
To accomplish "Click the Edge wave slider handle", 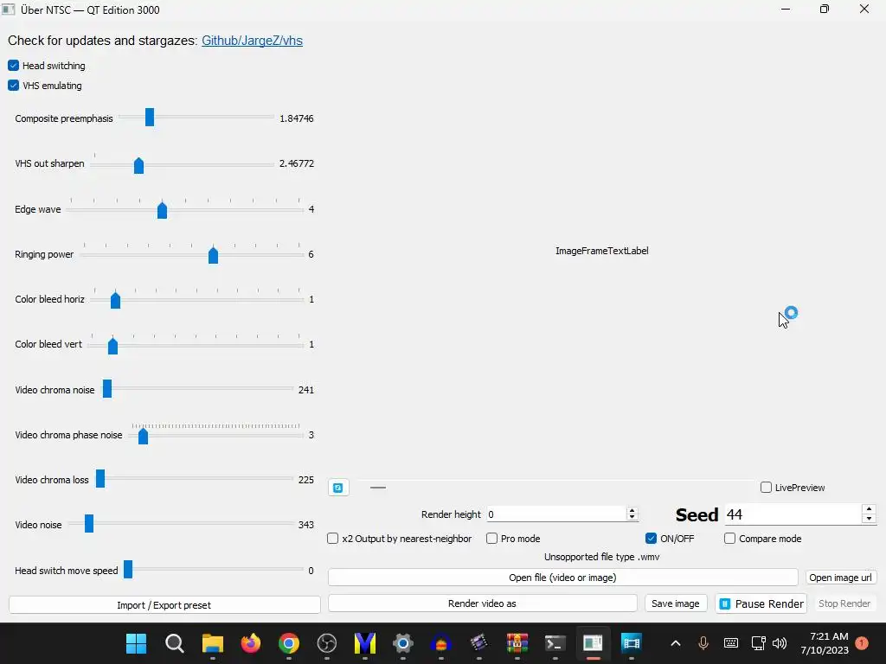I will tap(162, 211).
